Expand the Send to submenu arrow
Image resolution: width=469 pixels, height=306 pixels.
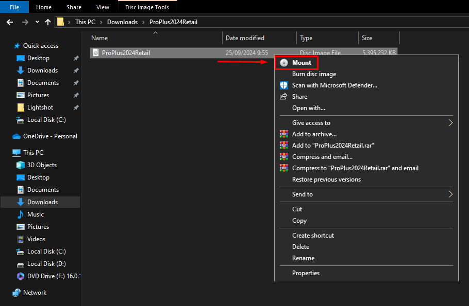click(x=450, y=194)
